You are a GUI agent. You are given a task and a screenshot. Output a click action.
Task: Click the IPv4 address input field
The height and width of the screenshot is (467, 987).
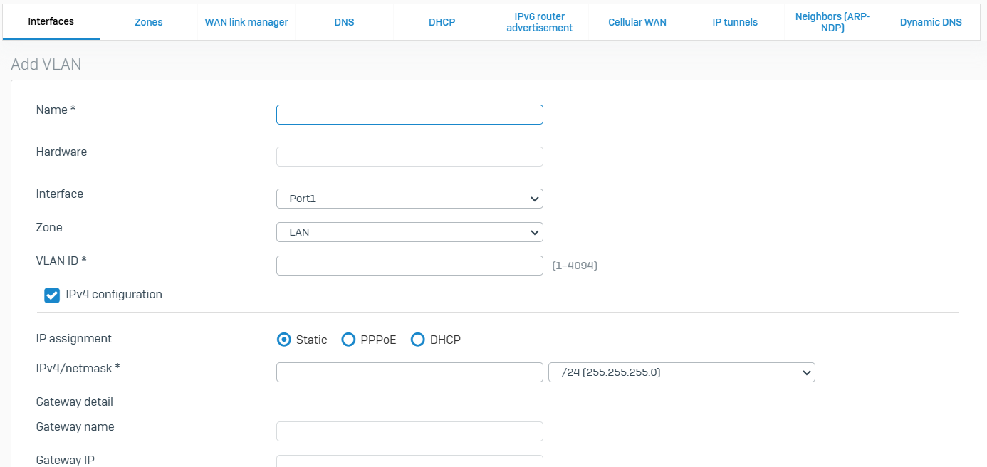pos(409,372)
